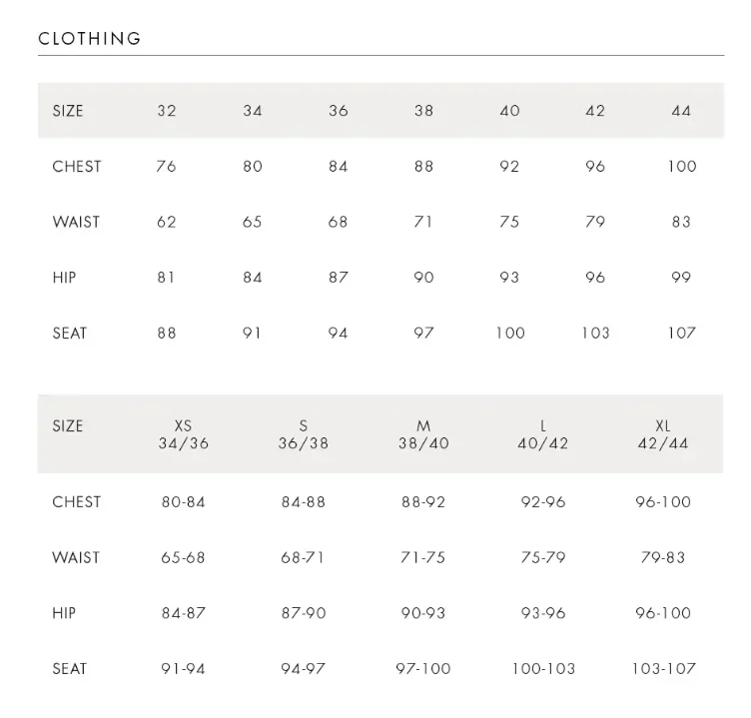Click the waist range 65-68 for size XS
The width and height of the screenshot is (751, 718).
[183, 557]
